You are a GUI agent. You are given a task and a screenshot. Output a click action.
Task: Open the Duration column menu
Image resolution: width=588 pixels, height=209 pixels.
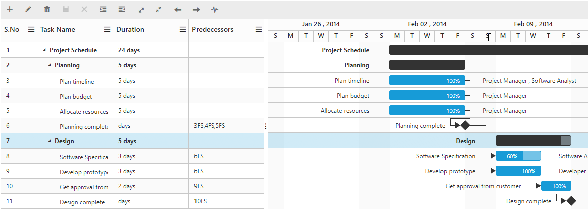183,29
